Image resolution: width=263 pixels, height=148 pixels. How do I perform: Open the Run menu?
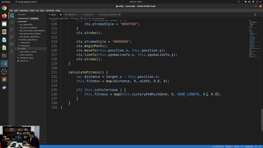click(42, 11)
